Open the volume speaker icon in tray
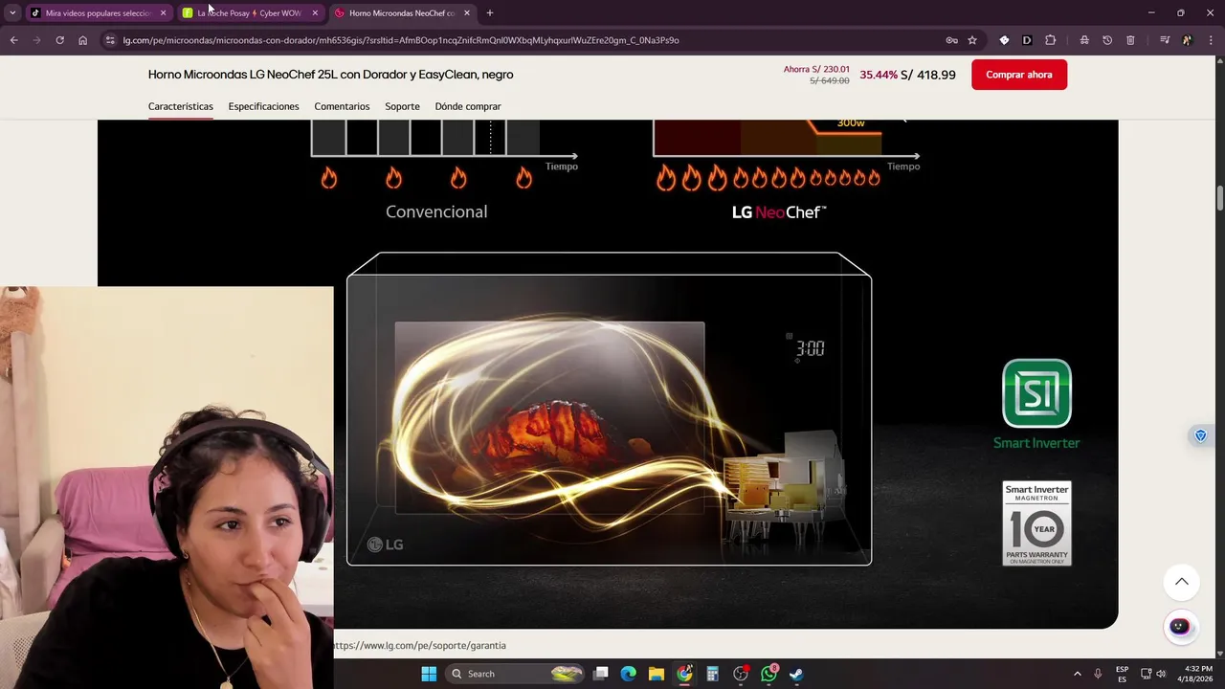Screen dimensions: 1225x689 pos(1161,674)
